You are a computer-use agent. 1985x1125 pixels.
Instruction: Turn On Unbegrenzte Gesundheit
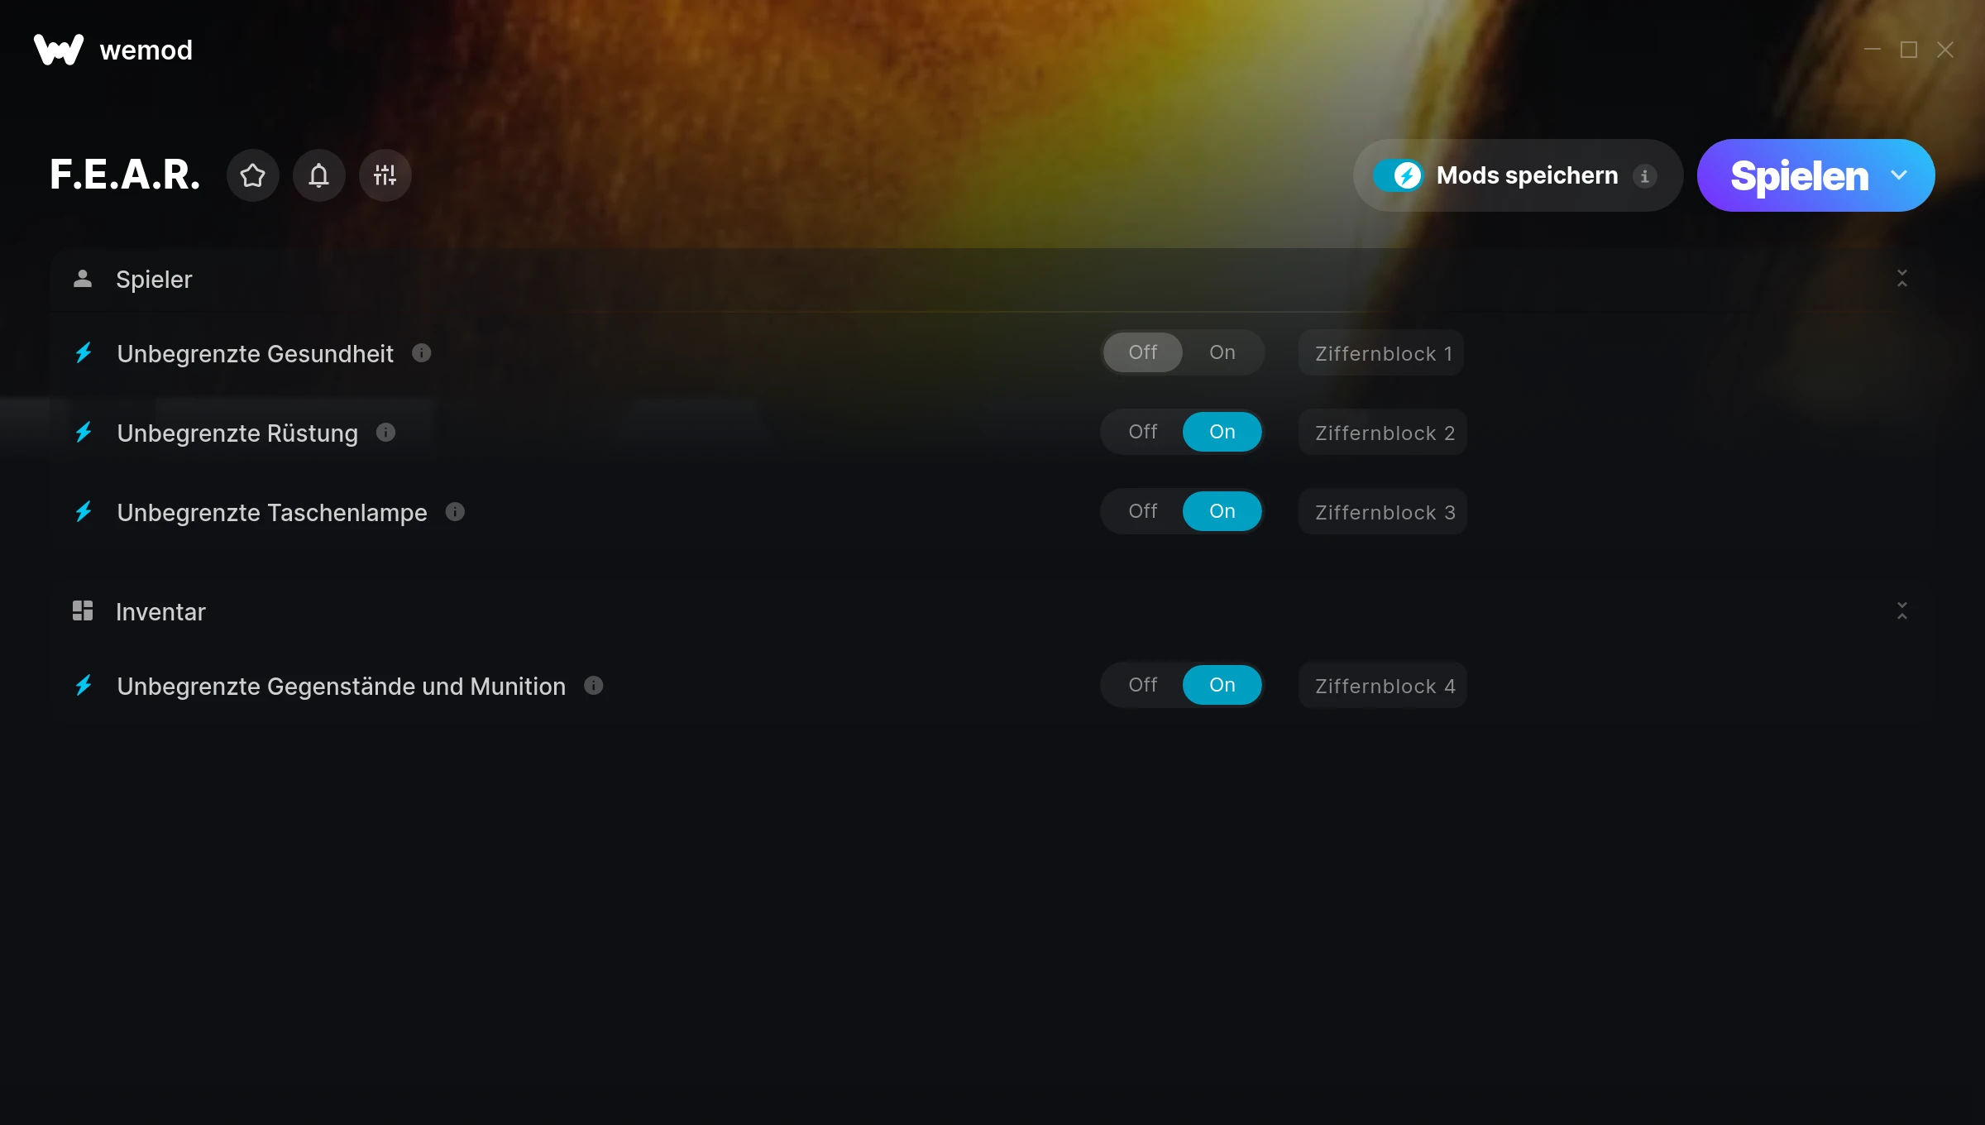tap(1222, 352)
